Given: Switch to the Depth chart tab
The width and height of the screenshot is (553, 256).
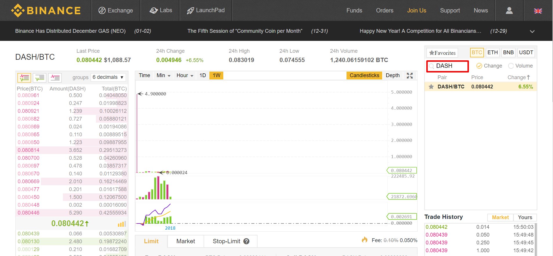Looking at the screenshot, I should pyautogui.click(x=392, y=75).
